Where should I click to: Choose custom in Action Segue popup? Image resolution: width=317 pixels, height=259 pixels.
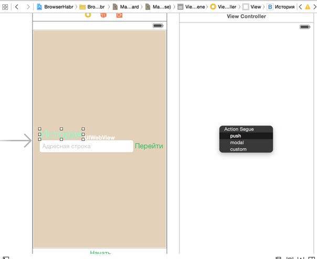click(246, 149)
